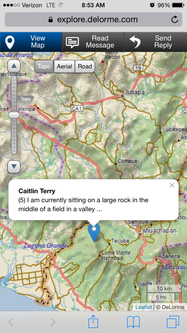Show the Safari open tabs view
Image resolution: width=187 pixels, height=333 pixels.
(173, 322)
